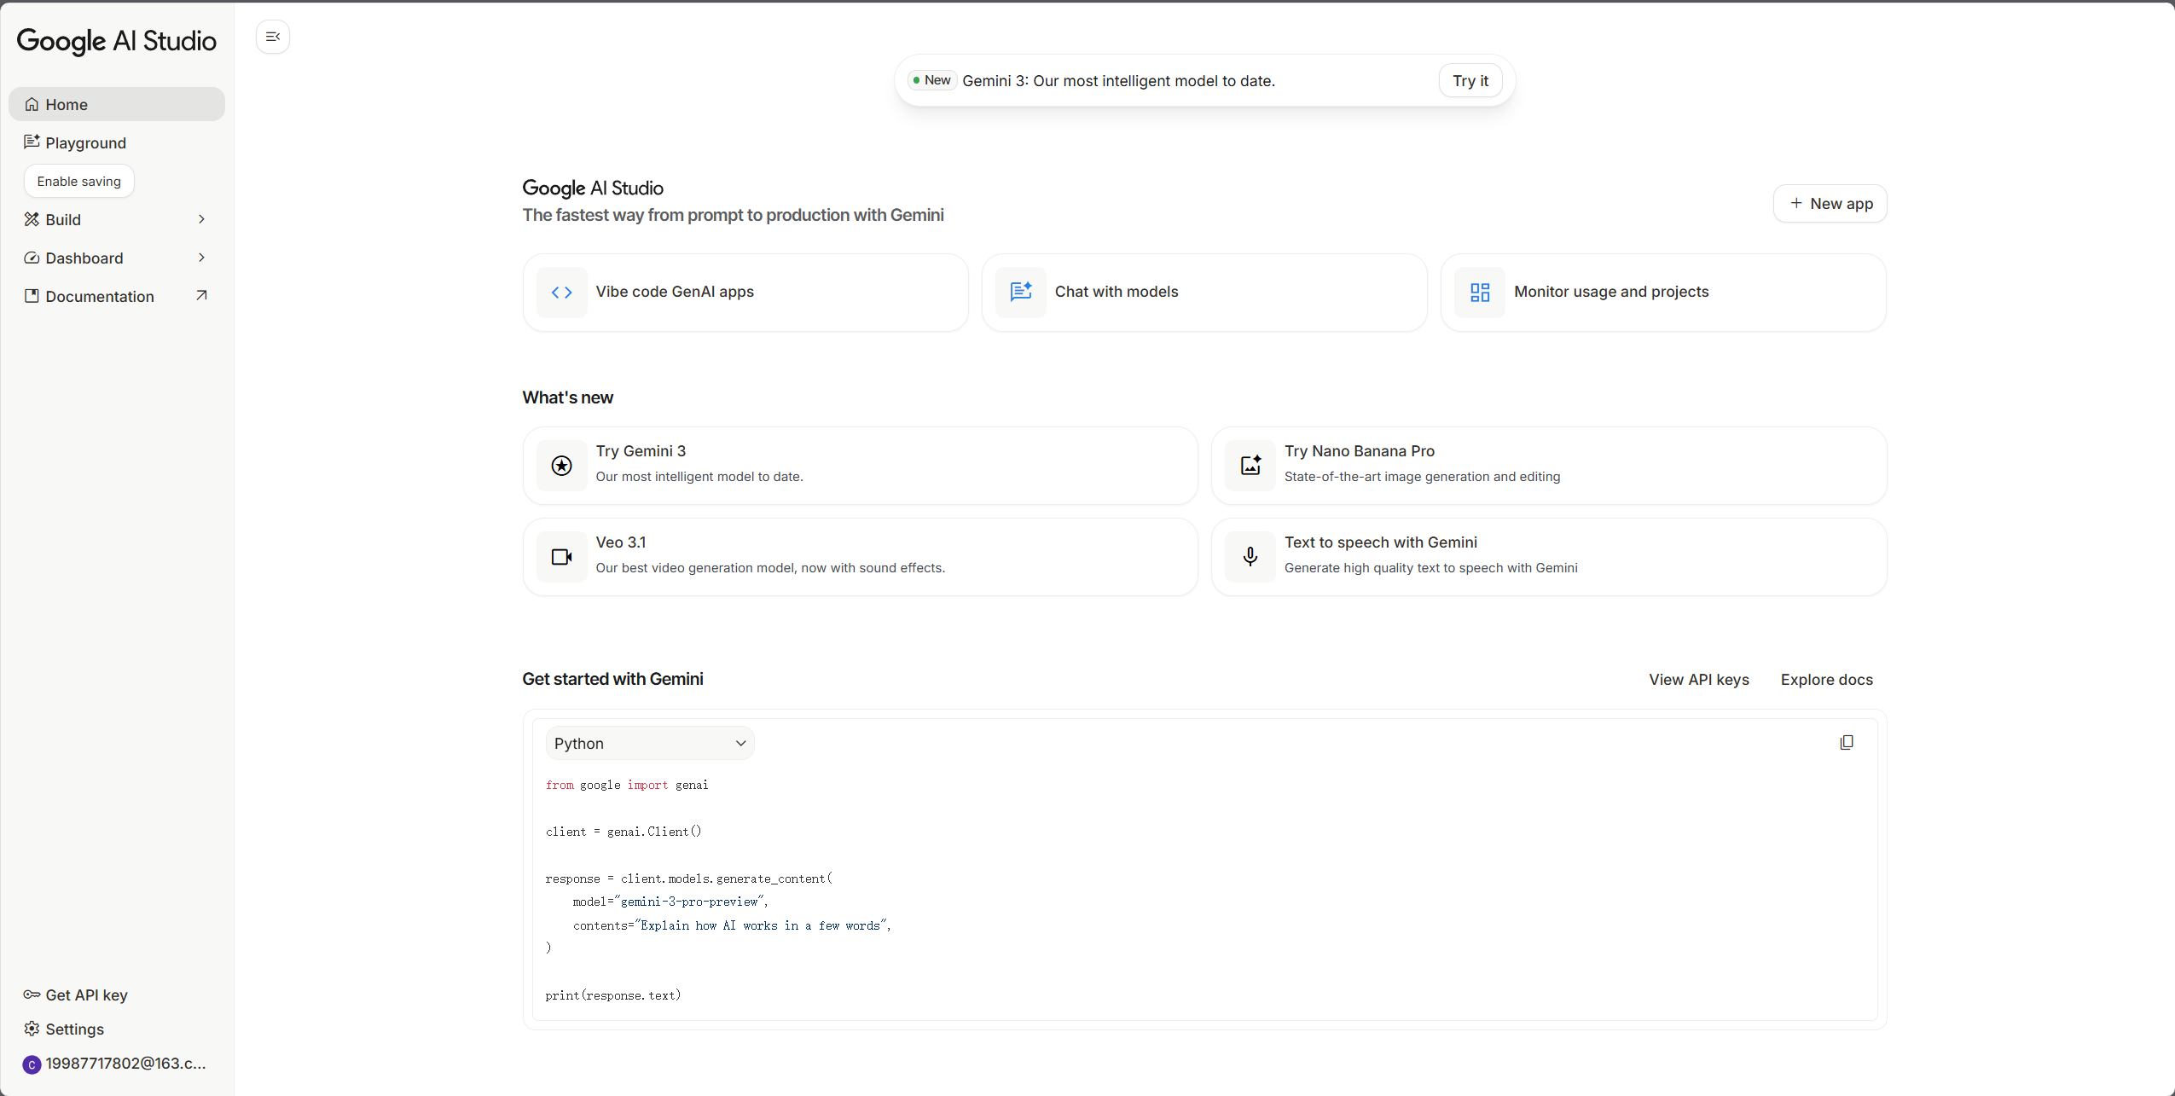This screenshot has width=2175, height=1096.
Task: Click the Nano Banana Pro image icon
Action: (x=1250, y=466)
